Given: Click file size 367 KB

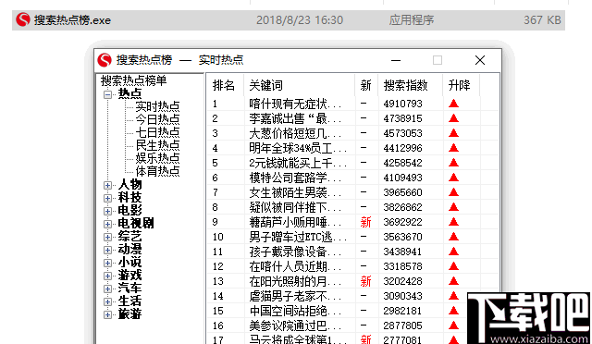Looking at the screenshot, I should [542, 20].
